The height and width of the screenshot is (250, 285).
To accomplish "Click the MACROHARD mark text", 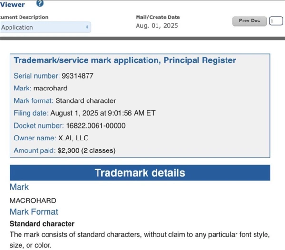I will click(33, 200).
